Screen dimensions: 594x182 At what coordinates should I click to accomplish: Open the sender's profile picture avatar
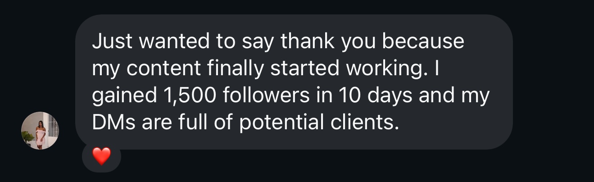pyautogui.click(x=40, y=131)
